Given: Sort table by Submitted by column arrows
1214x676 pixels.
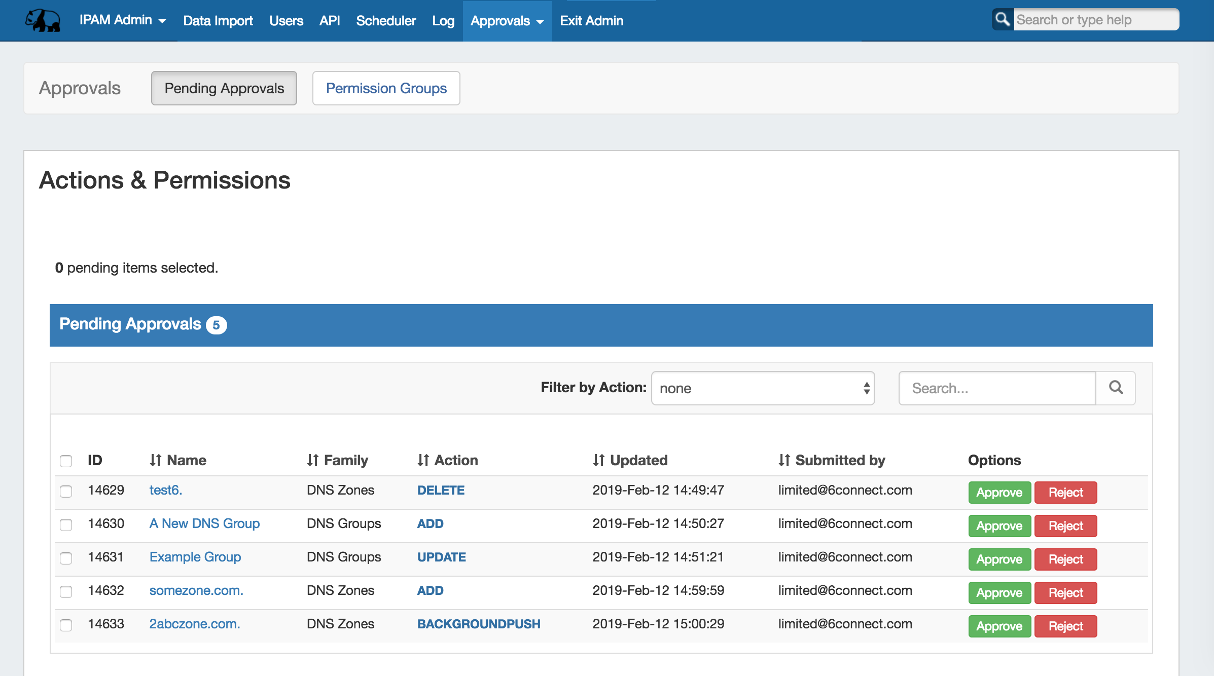Looking at the screenshot, I should 784,460.
